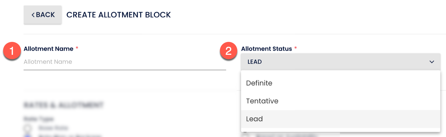Click the asterisk beside Allotment Name
This screenshot has width=446, height=137.
click(77, 48)
